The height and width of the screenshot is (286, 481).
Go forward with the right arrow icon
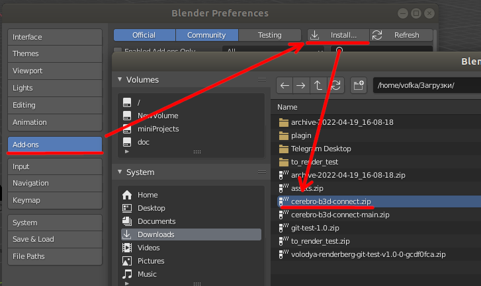click(301, 85)
